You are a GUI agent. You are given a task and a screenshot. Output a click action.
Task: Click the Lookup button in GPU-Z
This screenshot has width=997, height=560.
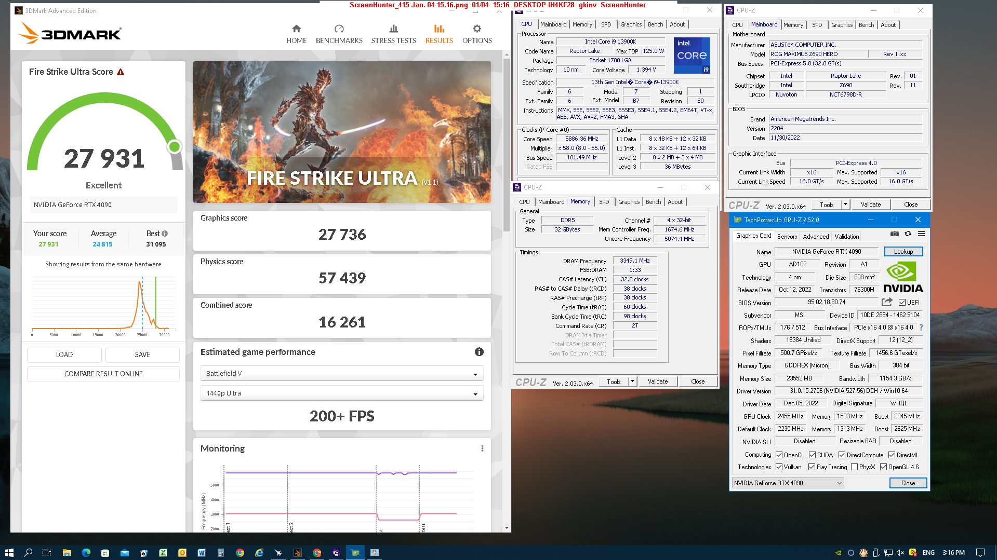point(903,252)
